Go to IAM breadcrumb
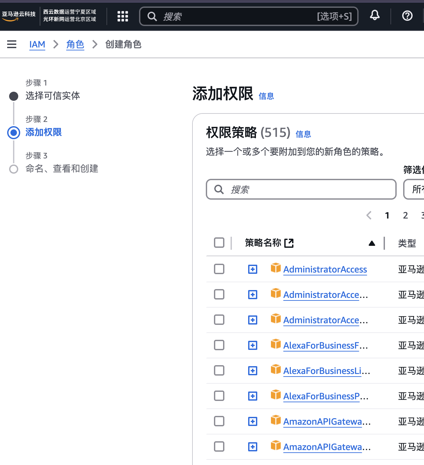The image size is (424, 465). coord(37,44)
